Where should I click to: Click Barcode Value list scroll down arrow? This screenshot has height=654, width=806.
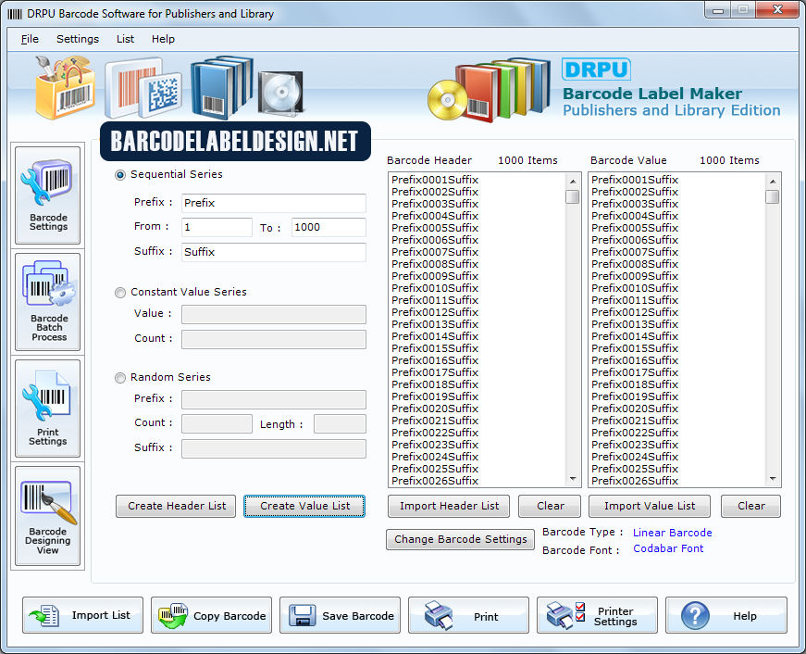(x=772, y=479)
